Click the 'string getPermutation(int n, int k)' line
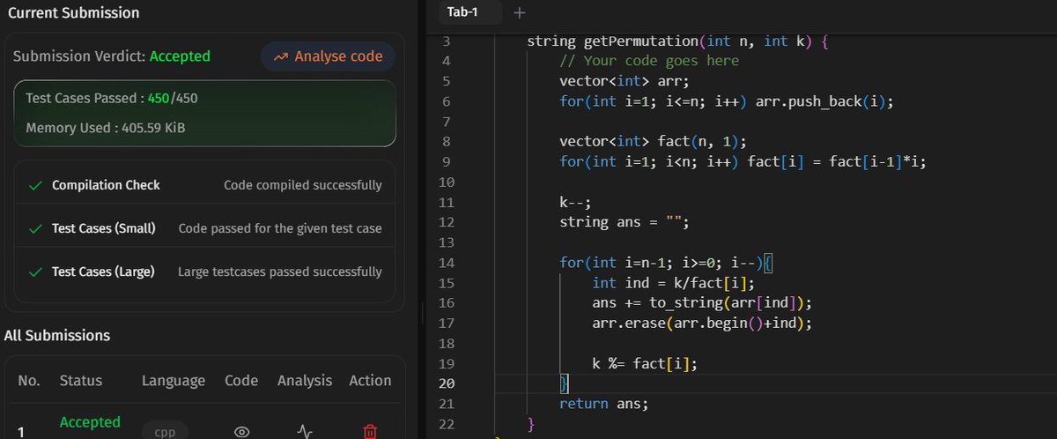This screenshot has width=1057, height=439. click(678, 41)
